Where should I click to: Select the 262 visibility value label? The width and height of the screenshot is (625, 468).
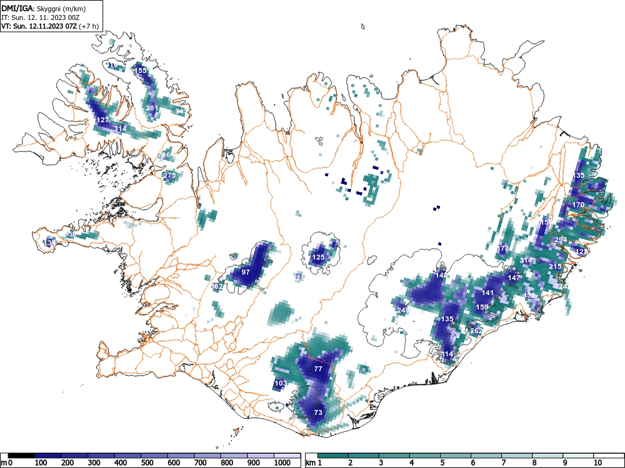[x=476, y=330]
